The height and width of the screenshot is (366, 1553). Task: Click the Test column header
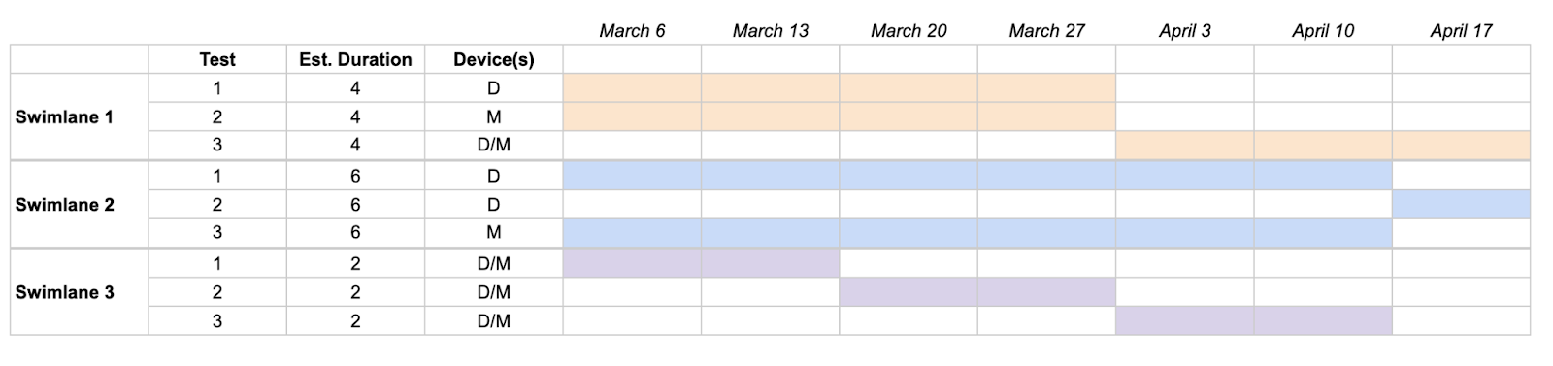click(217, 59)
